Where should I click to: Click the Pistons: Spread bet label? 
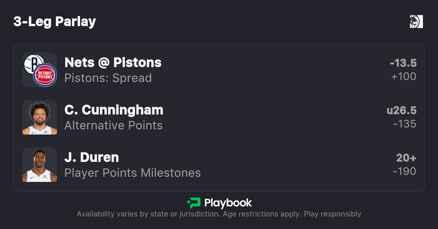click(x=108, y=78)
